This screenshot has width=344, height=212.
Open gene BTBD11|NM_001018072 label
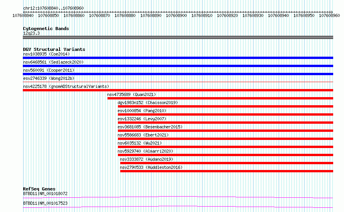(45, 193)
